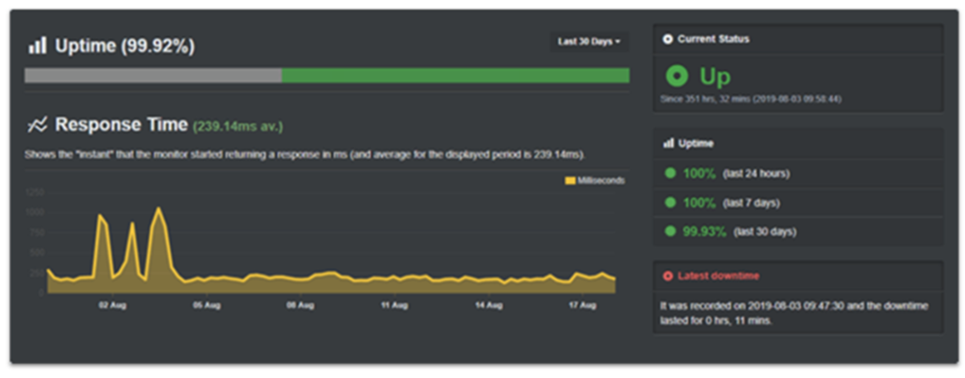Click the small bar icon in Uptime sidebar panel

click(x=668, y=143)
